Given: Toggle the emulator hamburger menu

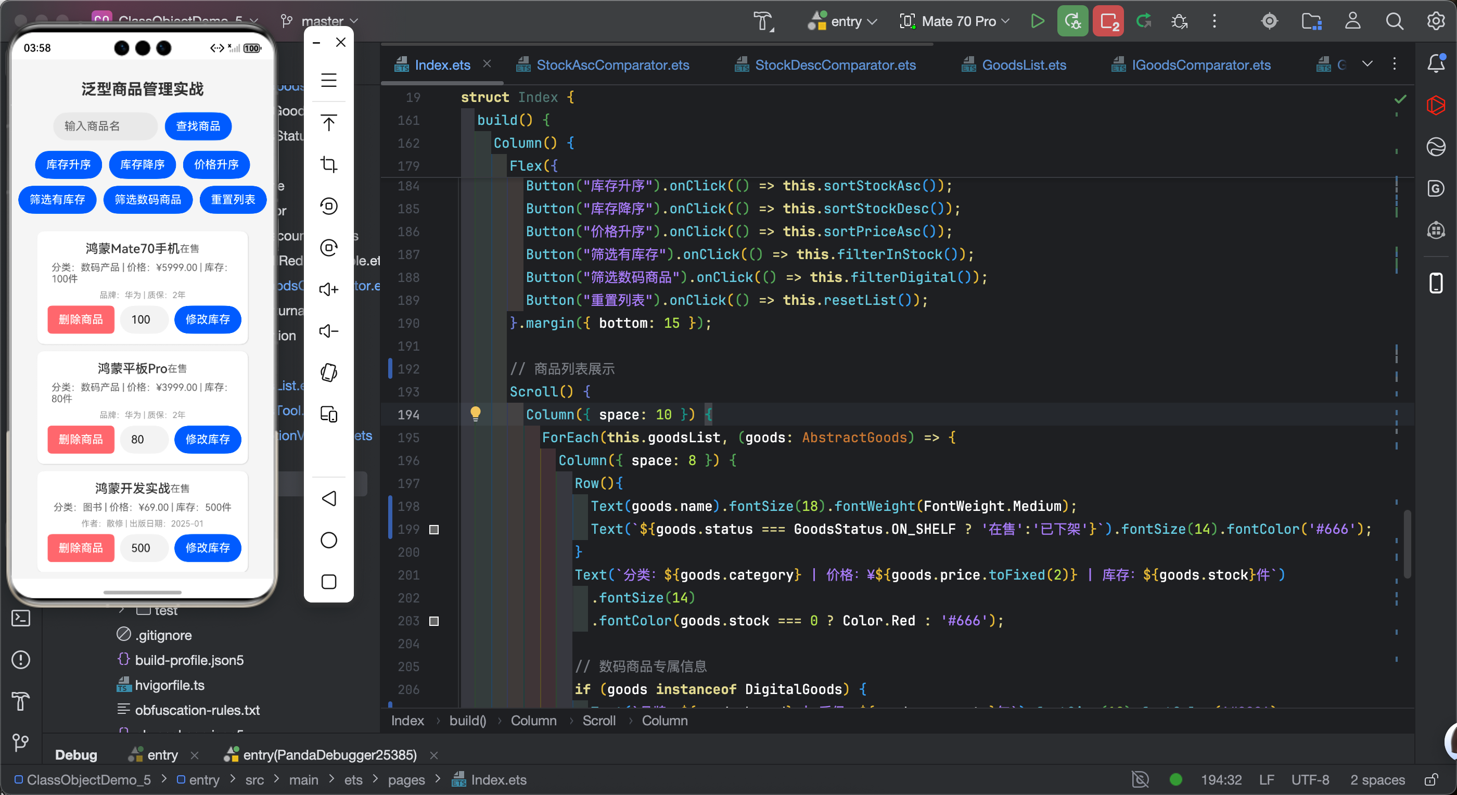Looking at the screenshot, I should [329, 80].
